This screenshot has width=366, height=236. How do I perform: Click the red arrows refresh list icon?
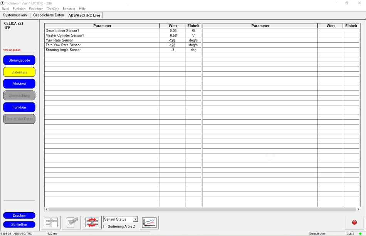coord(92,223)
